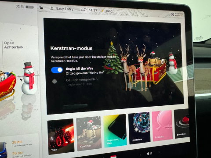Tap the Kerstman-modus heading
Image resolution: width=211 pixels, height=158 pixels.
71,48
